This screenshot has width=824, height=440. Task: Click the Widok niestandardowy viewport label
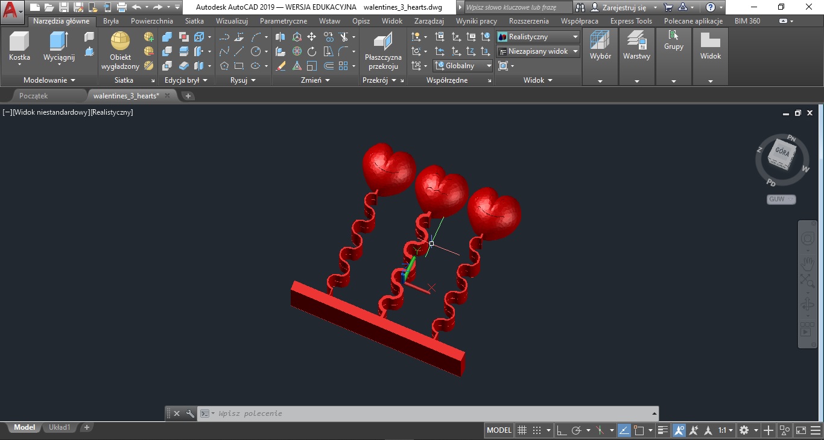click(51, 112)
